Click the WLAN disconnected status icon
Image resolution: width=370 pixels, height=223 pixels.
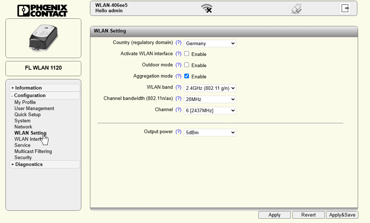click(207, 8)
